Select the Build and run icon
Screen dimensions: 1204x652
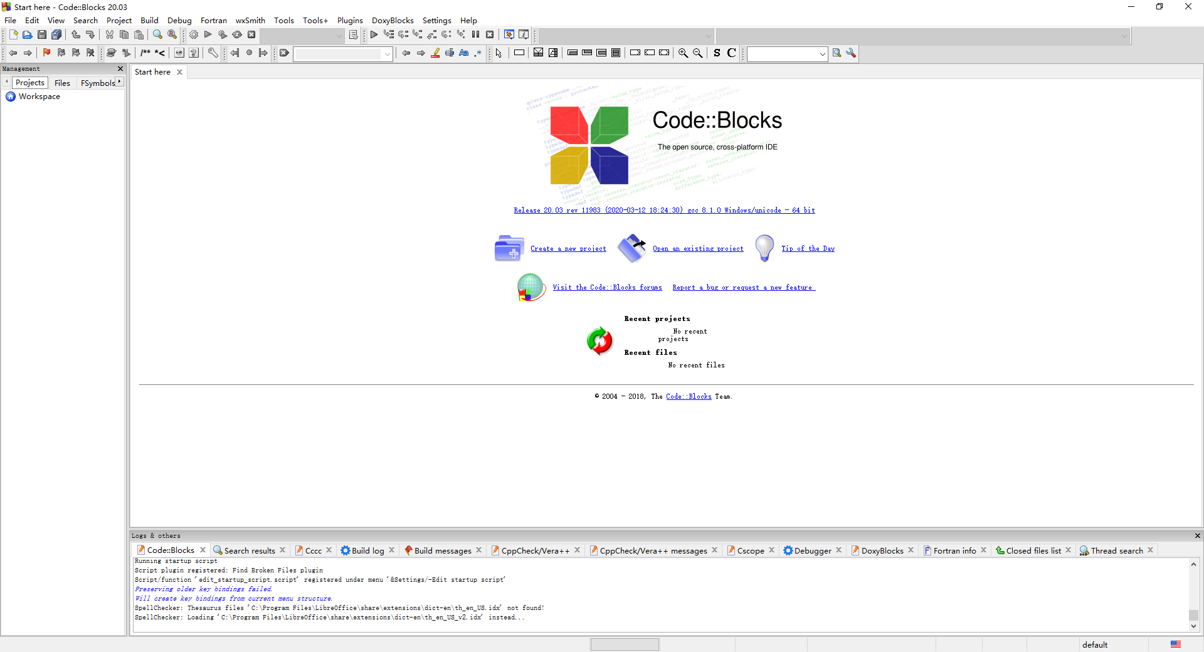[x=223, y=34]
